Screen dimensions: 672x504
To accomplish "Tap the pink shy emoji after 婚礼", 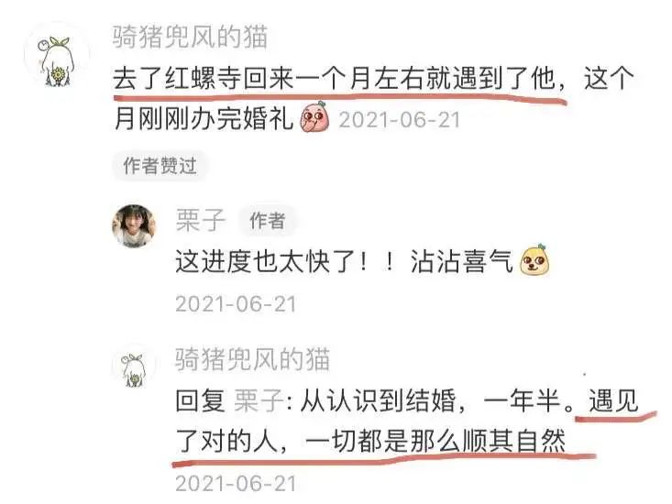I will click(x=314, y=116).
